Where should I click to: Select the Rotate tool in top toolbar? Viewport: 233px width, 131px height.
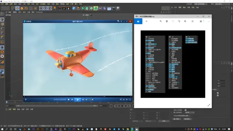[x=26, y=8]
